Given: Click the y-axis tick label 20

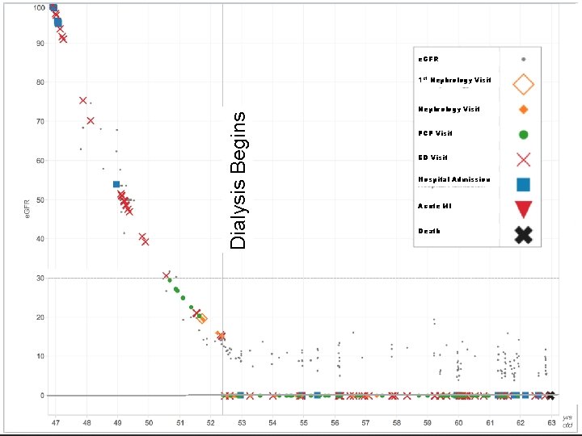Looking at the screenshot, I should pyautogui.click(x=40, y=317).
